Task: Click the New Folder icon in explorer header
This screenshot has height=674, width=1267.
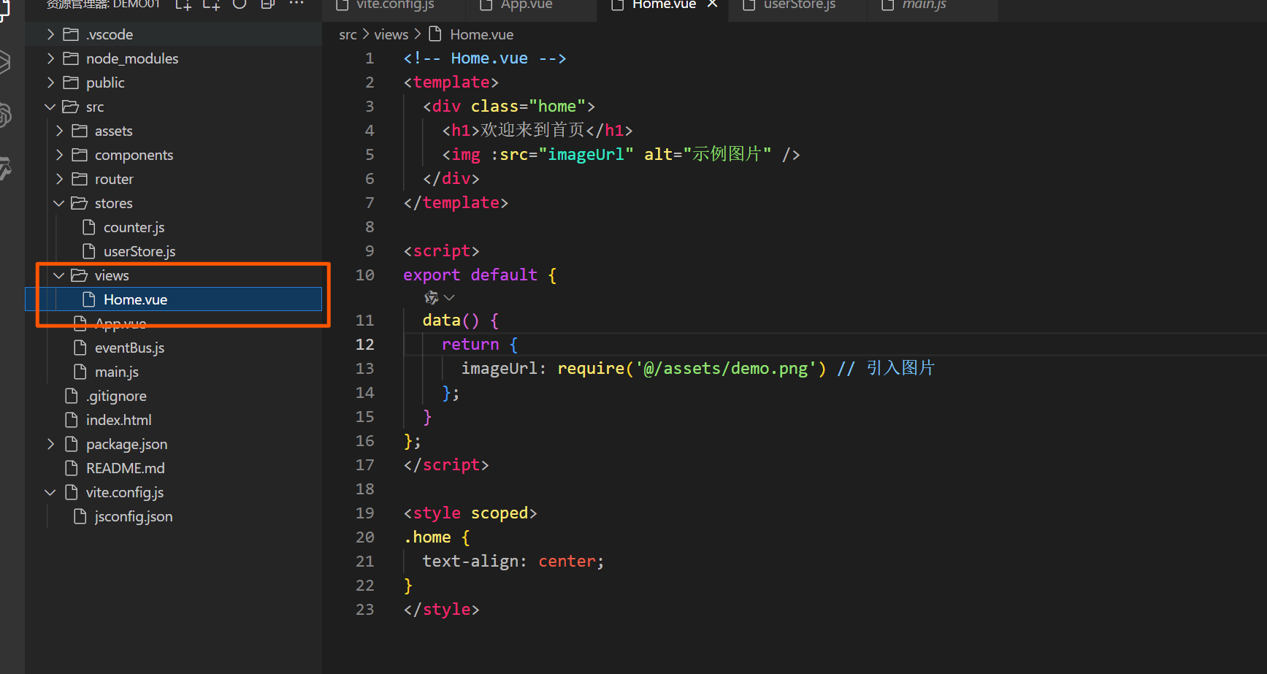Action: [212, 4]
